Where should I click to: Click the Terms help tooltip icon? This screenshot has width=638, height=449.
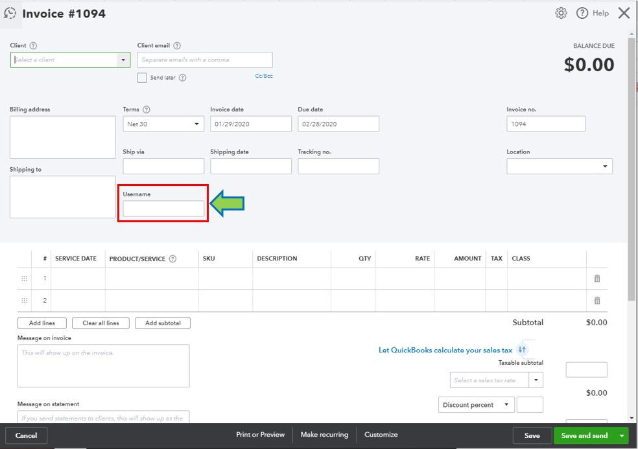pos(147,109)
